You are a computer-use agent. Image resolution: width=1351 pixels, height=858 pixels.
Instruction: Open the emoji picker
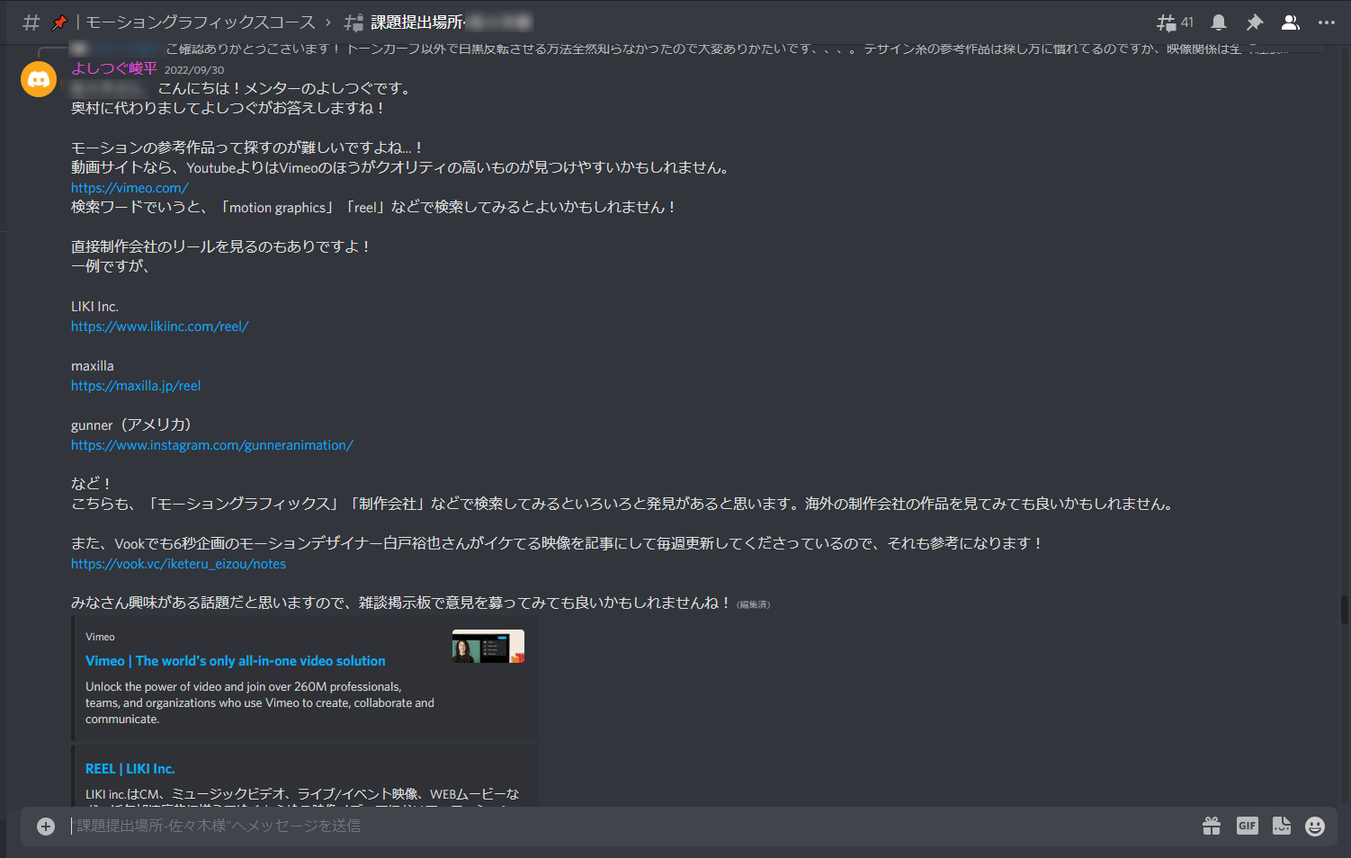[1315, 826]
